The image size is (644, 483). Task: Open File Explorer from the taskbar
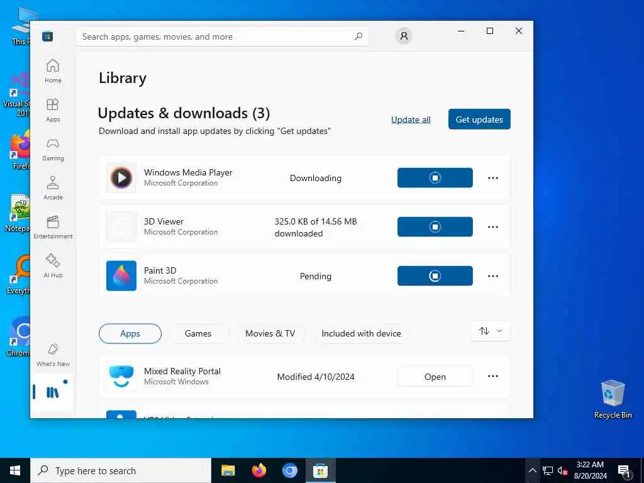pyautogui.click(x=228, y=470)
